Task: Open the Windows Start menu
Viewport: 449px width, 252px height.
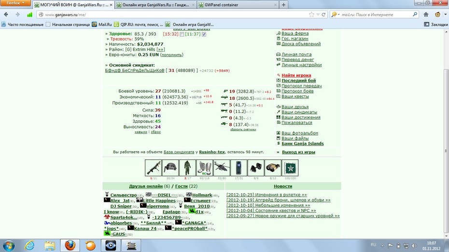Action: coord(9,245)
